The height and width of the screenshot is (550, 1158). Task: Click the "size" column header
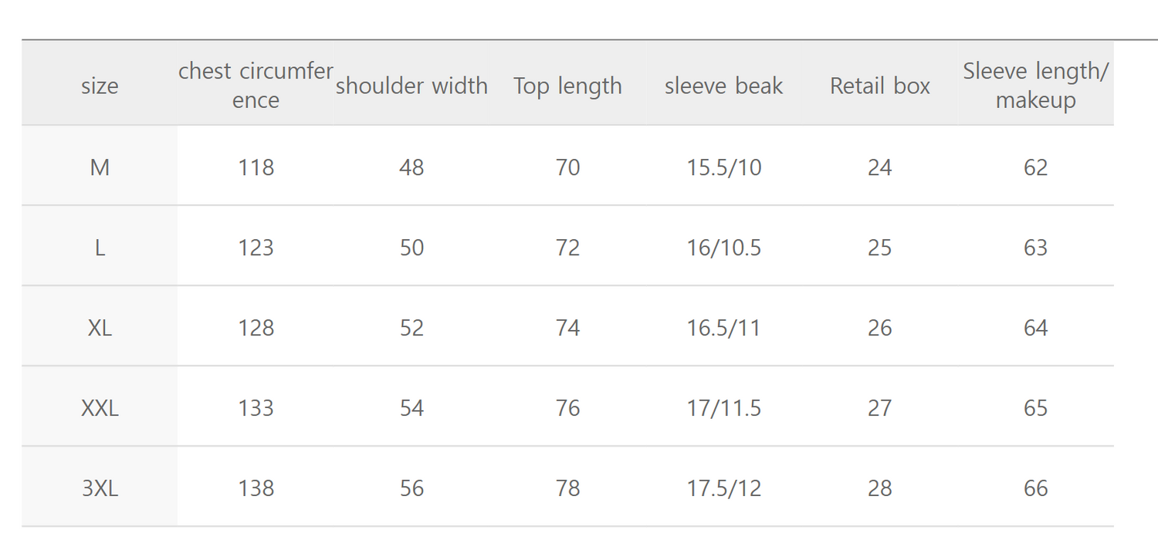click(100, 86)
